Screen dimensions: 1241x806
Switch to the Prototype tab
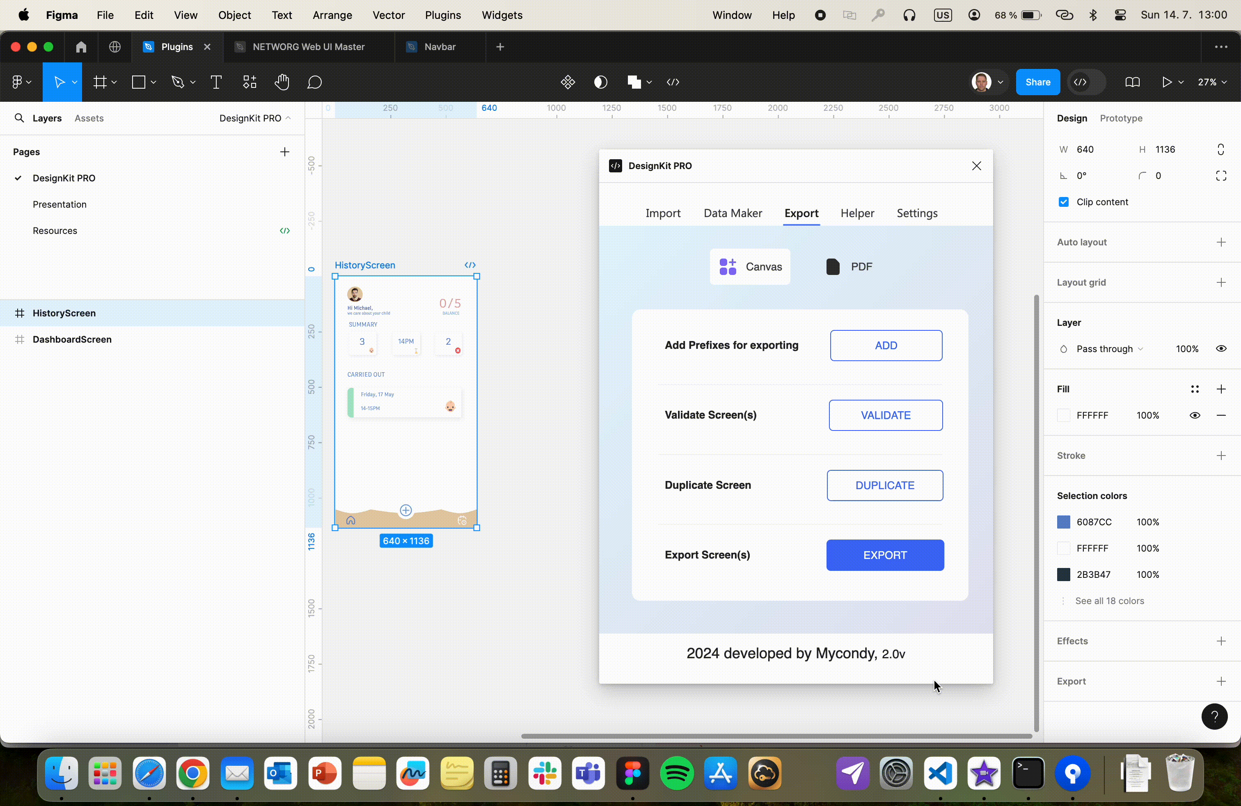[x=1121, y=118]
